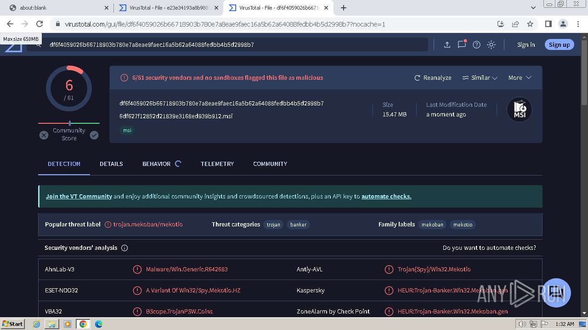Open the Chrome three-dot menu
Image resolution: width=588 pixels, height=330 pixels.
coord(578,24)
